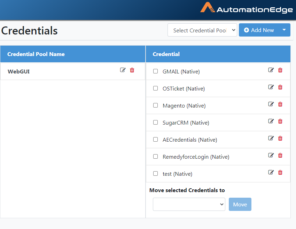The height and width of the screenshot is (229, 296).
Task: Enable the SugarCRM (Native) checkbox
Action: (x=156, y=123)
